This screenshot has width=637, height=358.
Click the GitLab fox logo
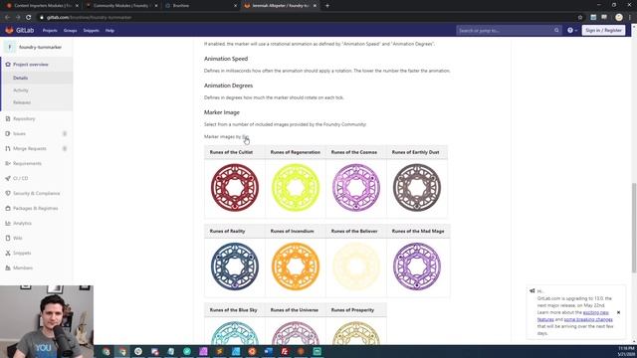pyautogui.click(x=9, y=31)
